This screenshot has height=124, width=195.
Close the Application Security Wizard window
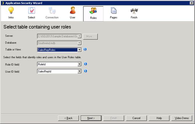click(192, 3)
